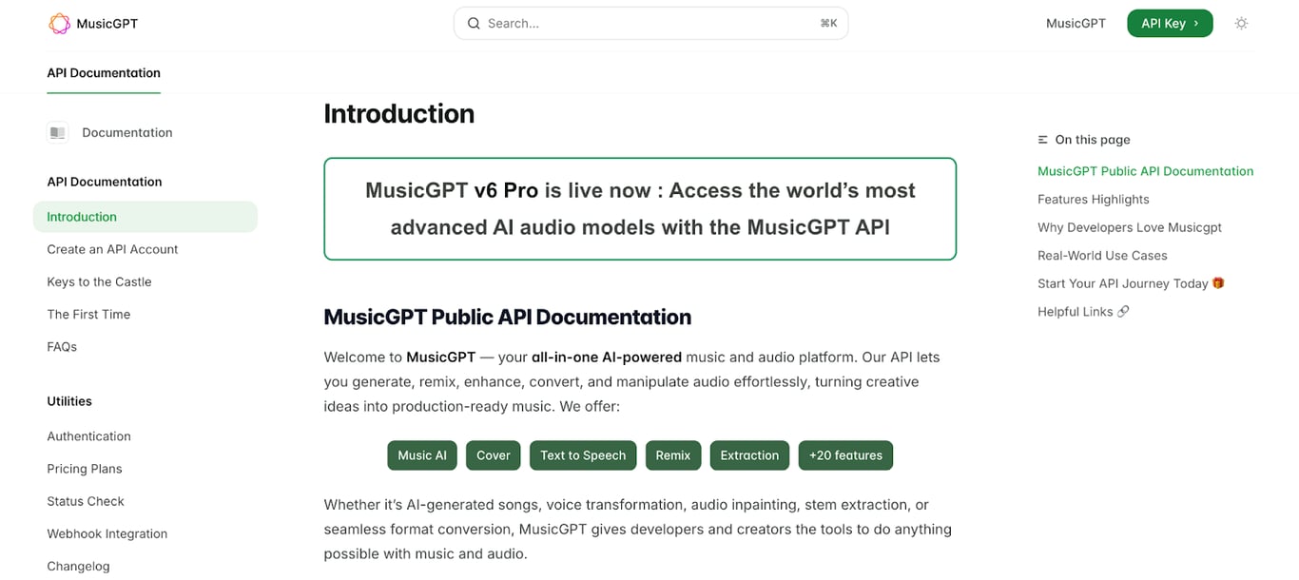
Task: Click the green API Key button
Action: [1170, 23]
